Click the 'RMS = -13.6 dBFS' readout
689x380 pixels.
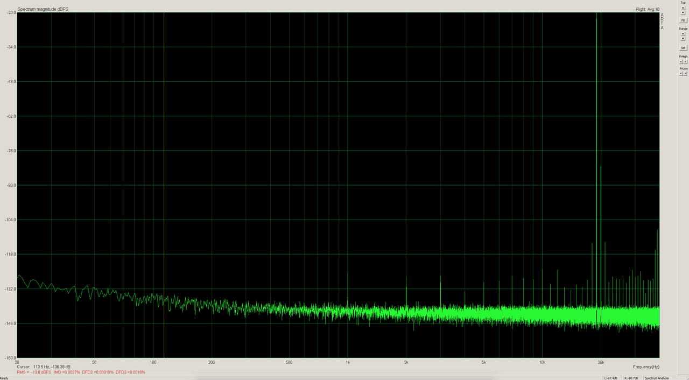click(x=34, y=372)
